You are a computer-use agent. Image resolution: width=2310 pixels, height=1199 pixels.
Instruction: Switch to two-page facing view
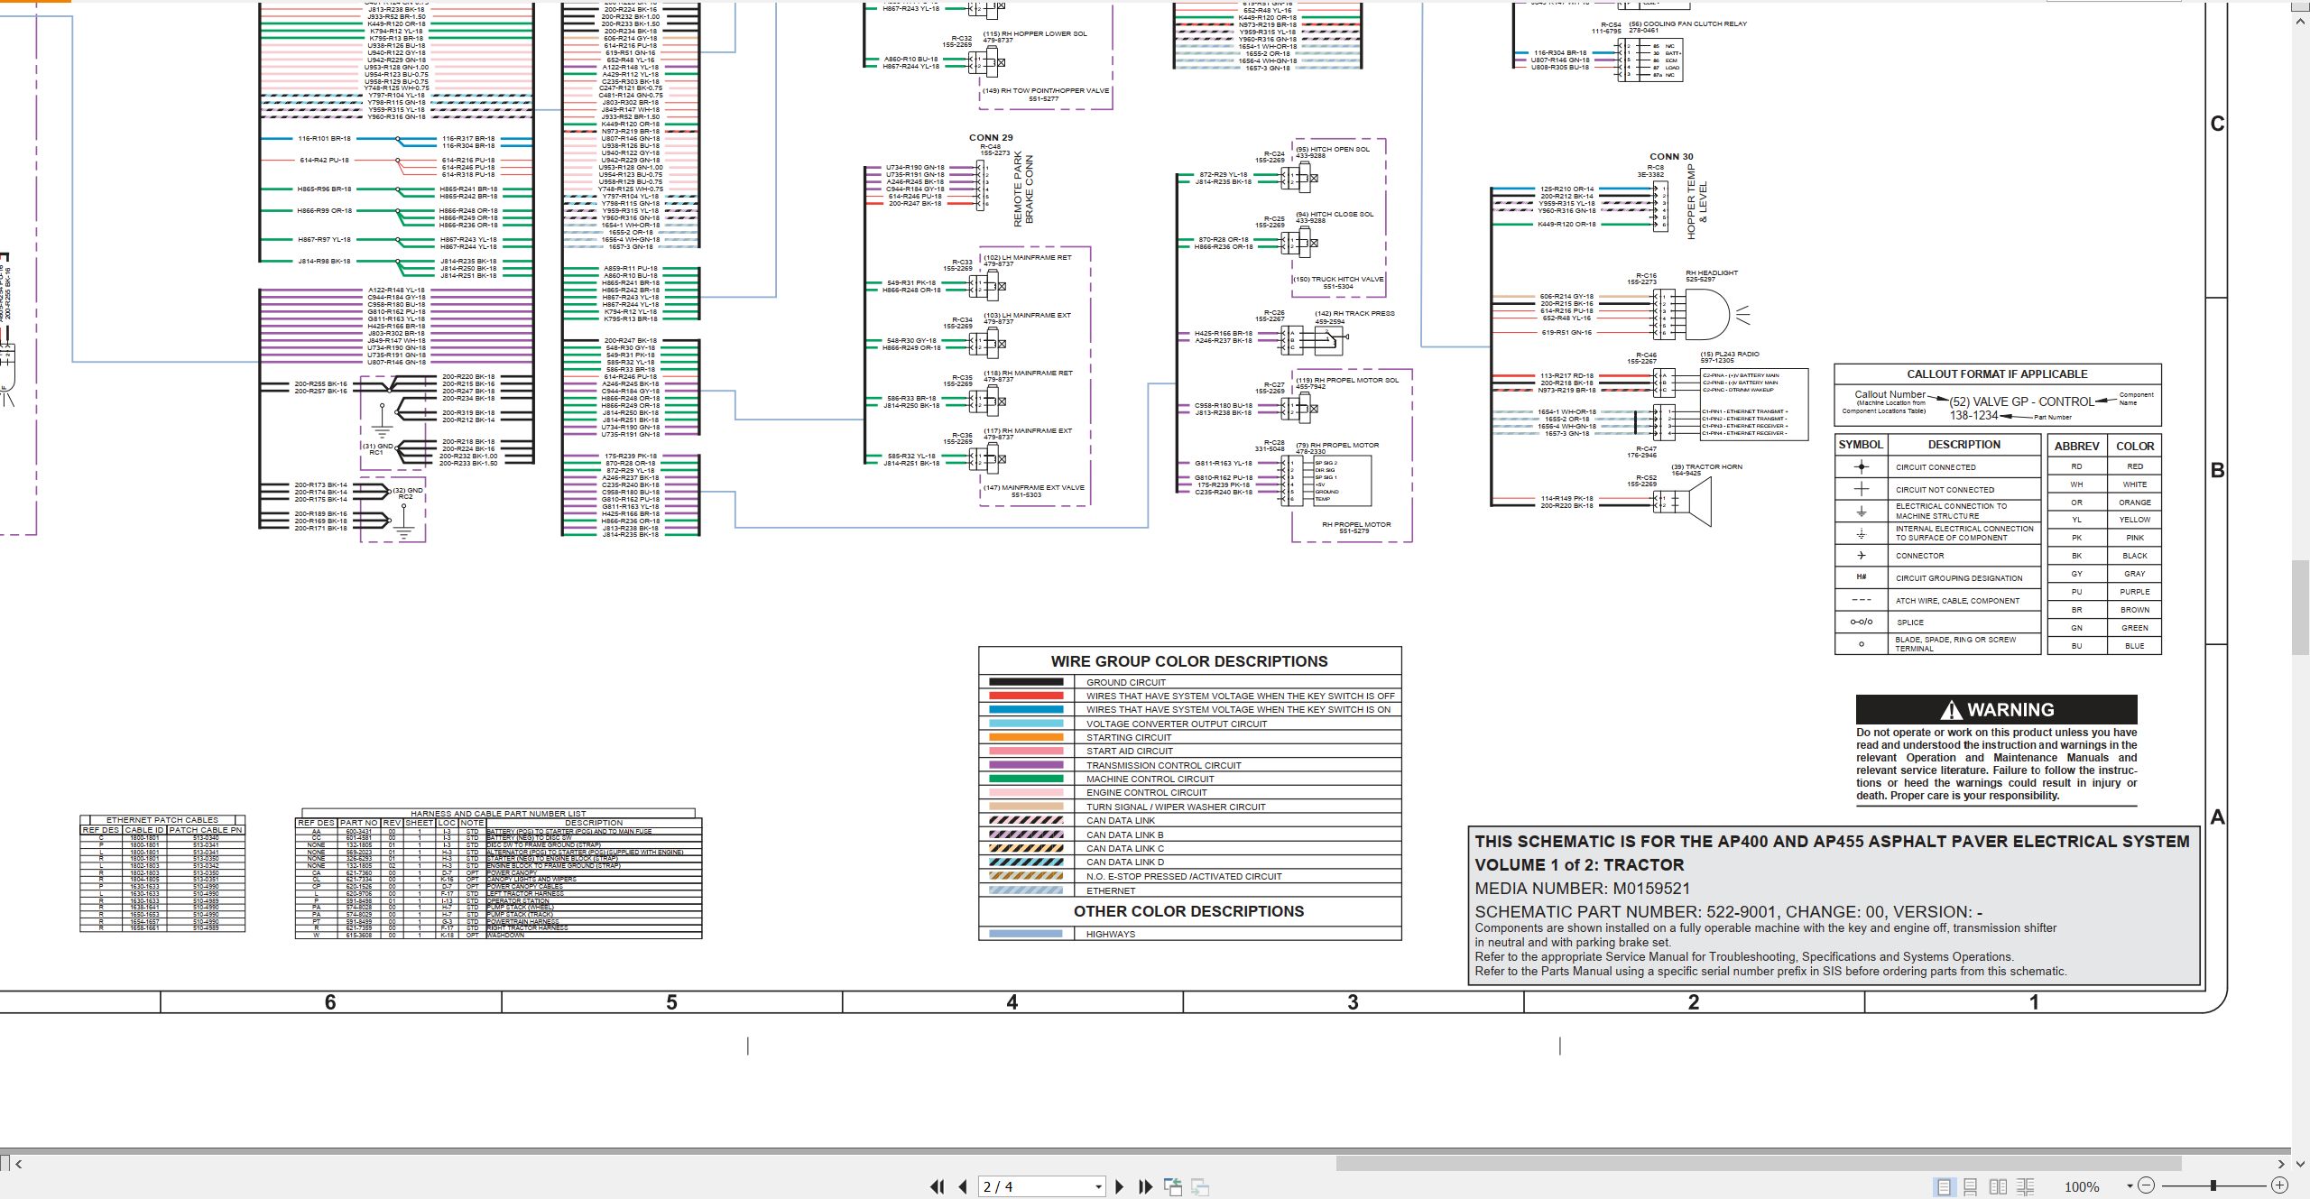pos(1998,1187)
